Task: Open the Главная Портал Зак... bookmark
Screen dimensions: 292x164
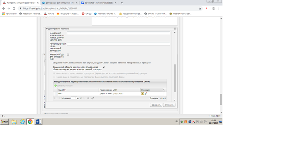Action: [x=180, y=14]
